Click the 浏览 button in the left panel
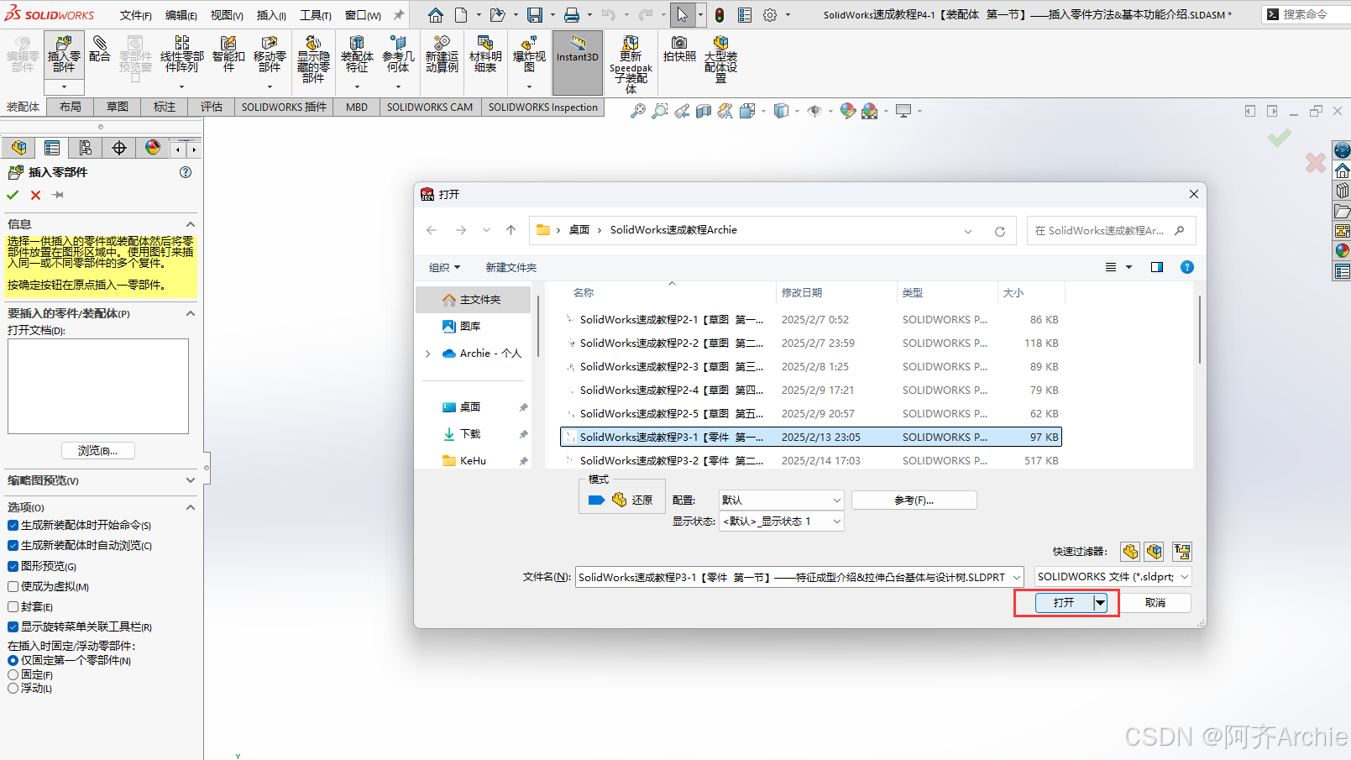1351x760 pixels. point(97,451)
